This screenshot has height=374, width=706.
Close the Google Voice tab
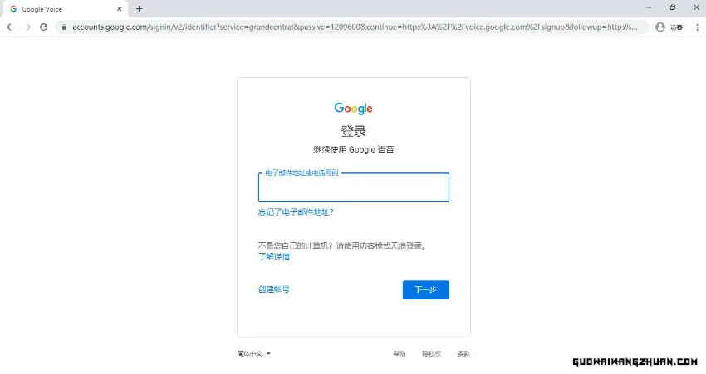[120, 8]
